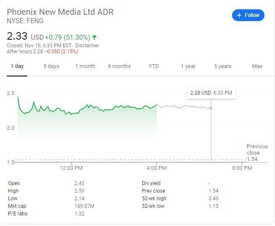Screen dimensions: 275x226
Task: View the 1 year chart
Action: (x=188, y=66)
